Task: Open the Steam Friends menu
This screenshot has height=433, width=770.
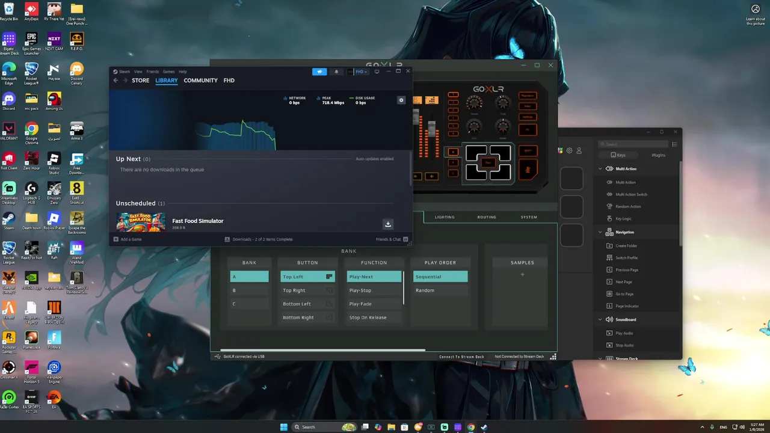Action: pos(153,72)
